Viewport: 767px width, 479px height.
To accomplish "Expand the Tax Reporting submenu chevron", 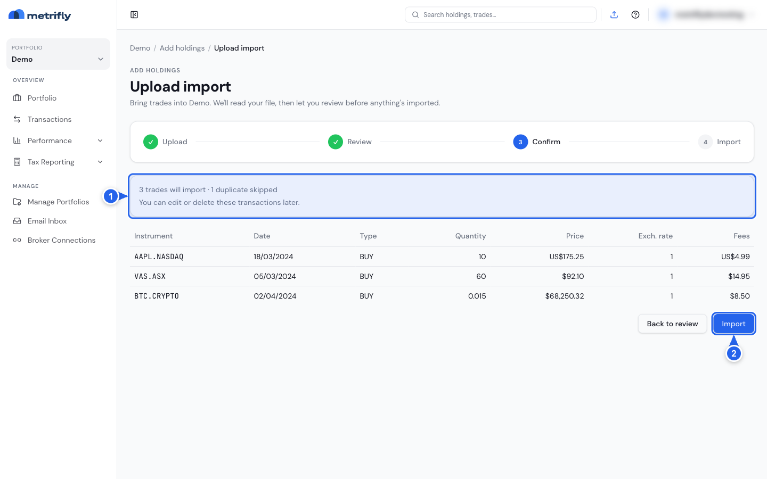I will coord(100,162).
